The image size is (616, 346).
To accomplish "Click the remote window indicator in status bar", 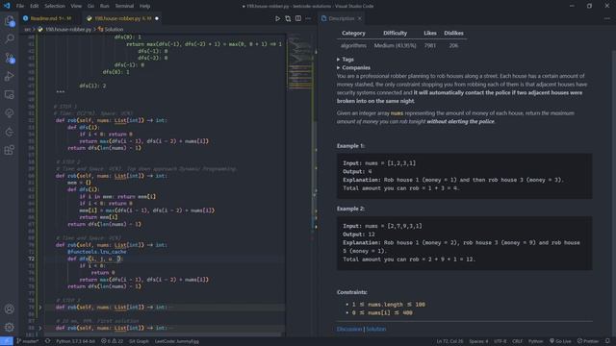I will tap(7, 341).
